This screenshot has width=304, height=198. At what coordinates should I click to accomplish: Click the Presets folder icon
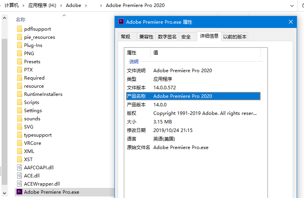(x=19, y=62)
